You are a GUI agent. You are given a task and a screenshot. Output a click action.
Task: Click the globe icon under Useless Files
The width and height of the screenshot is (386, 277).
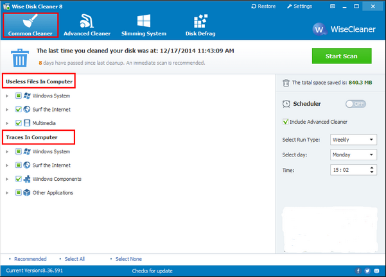point(27,109)
